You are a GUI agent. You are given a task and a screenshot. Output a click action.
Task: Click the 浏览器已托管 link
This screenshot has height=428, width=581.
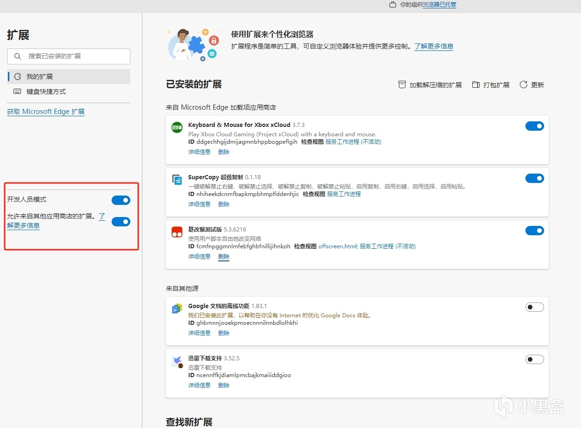point(439,5)
